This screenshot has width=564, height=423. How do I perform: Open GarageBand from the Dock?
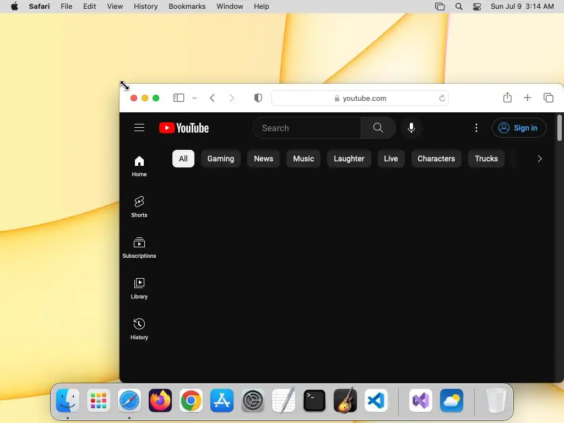coord(345,400)
